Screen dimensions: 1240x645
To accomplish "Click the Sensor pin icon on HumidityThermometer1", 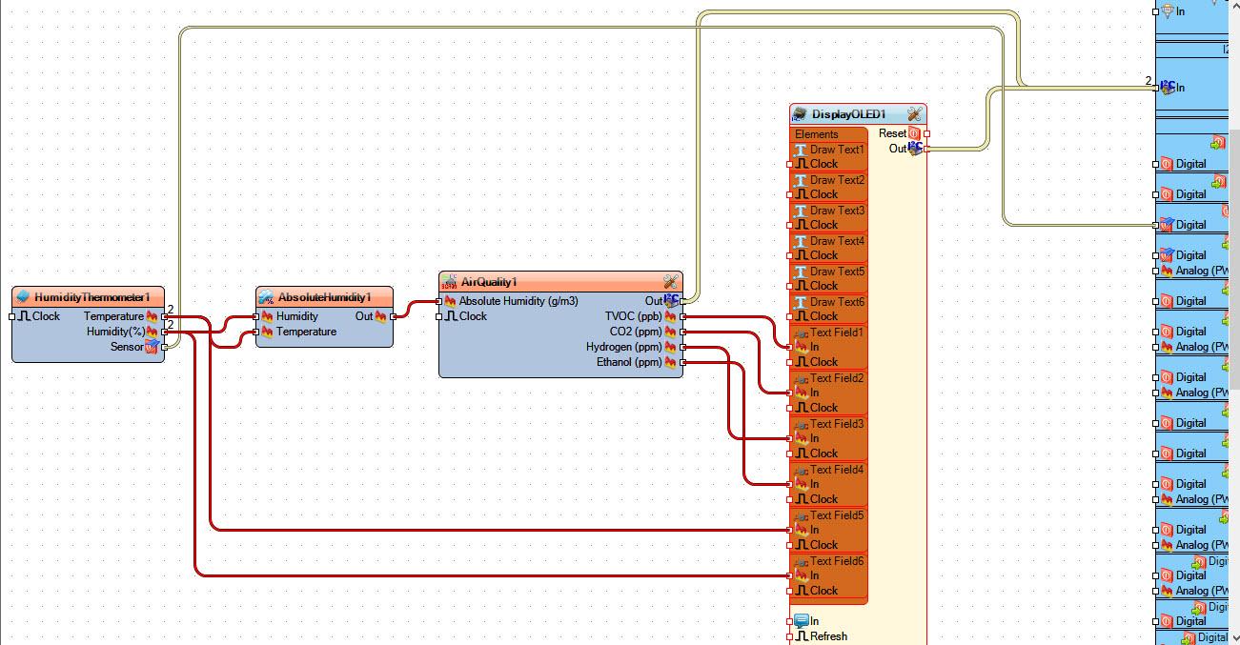I will tap(152, 347).
